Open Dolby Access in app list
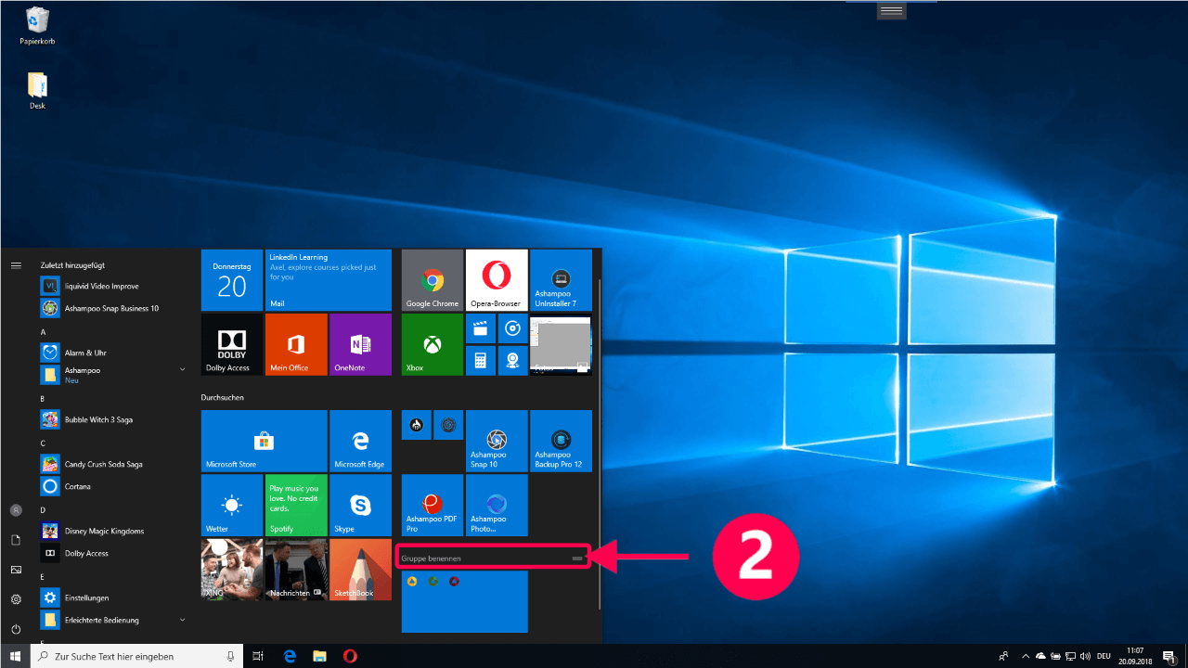Viewport: 1188px width, 668px height. (x=113, y=553)
